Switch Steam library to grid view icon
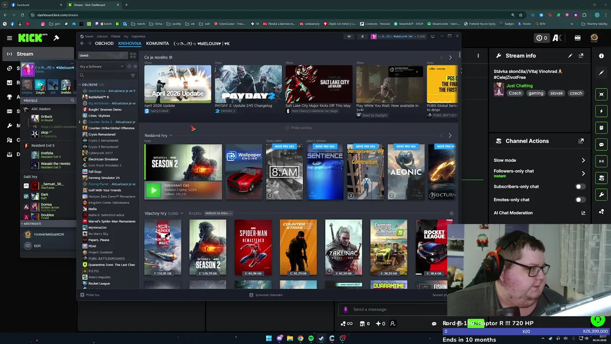 [133, 55]
